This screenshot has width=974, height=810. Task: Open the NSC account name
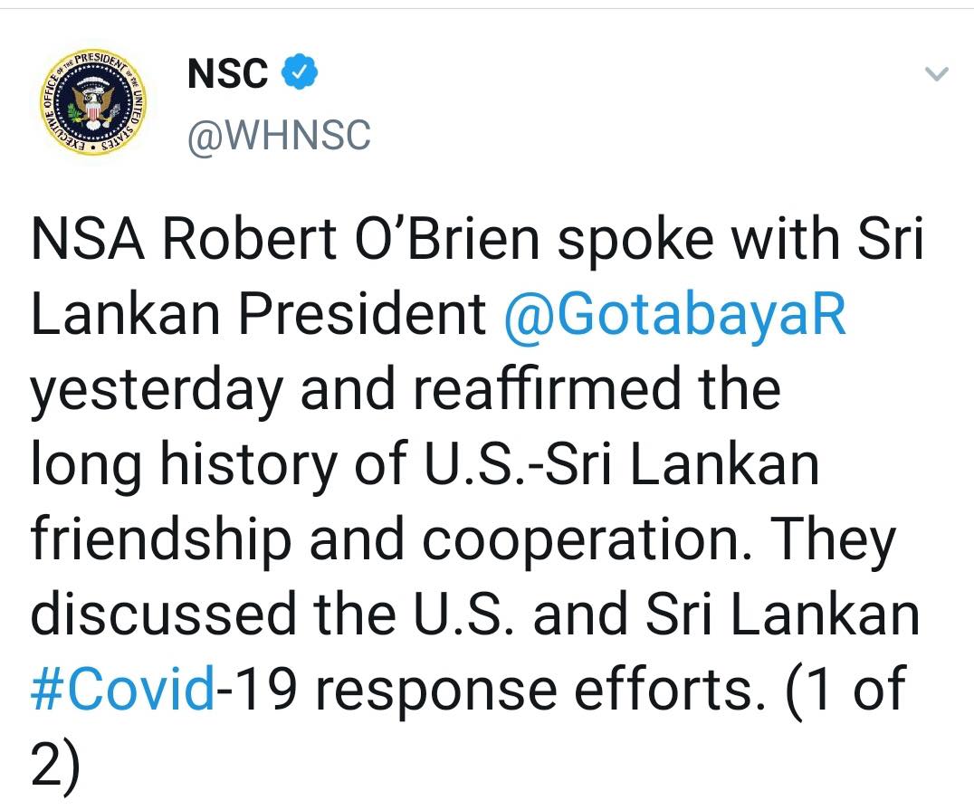pyautogui.click(x=227, y=74)
